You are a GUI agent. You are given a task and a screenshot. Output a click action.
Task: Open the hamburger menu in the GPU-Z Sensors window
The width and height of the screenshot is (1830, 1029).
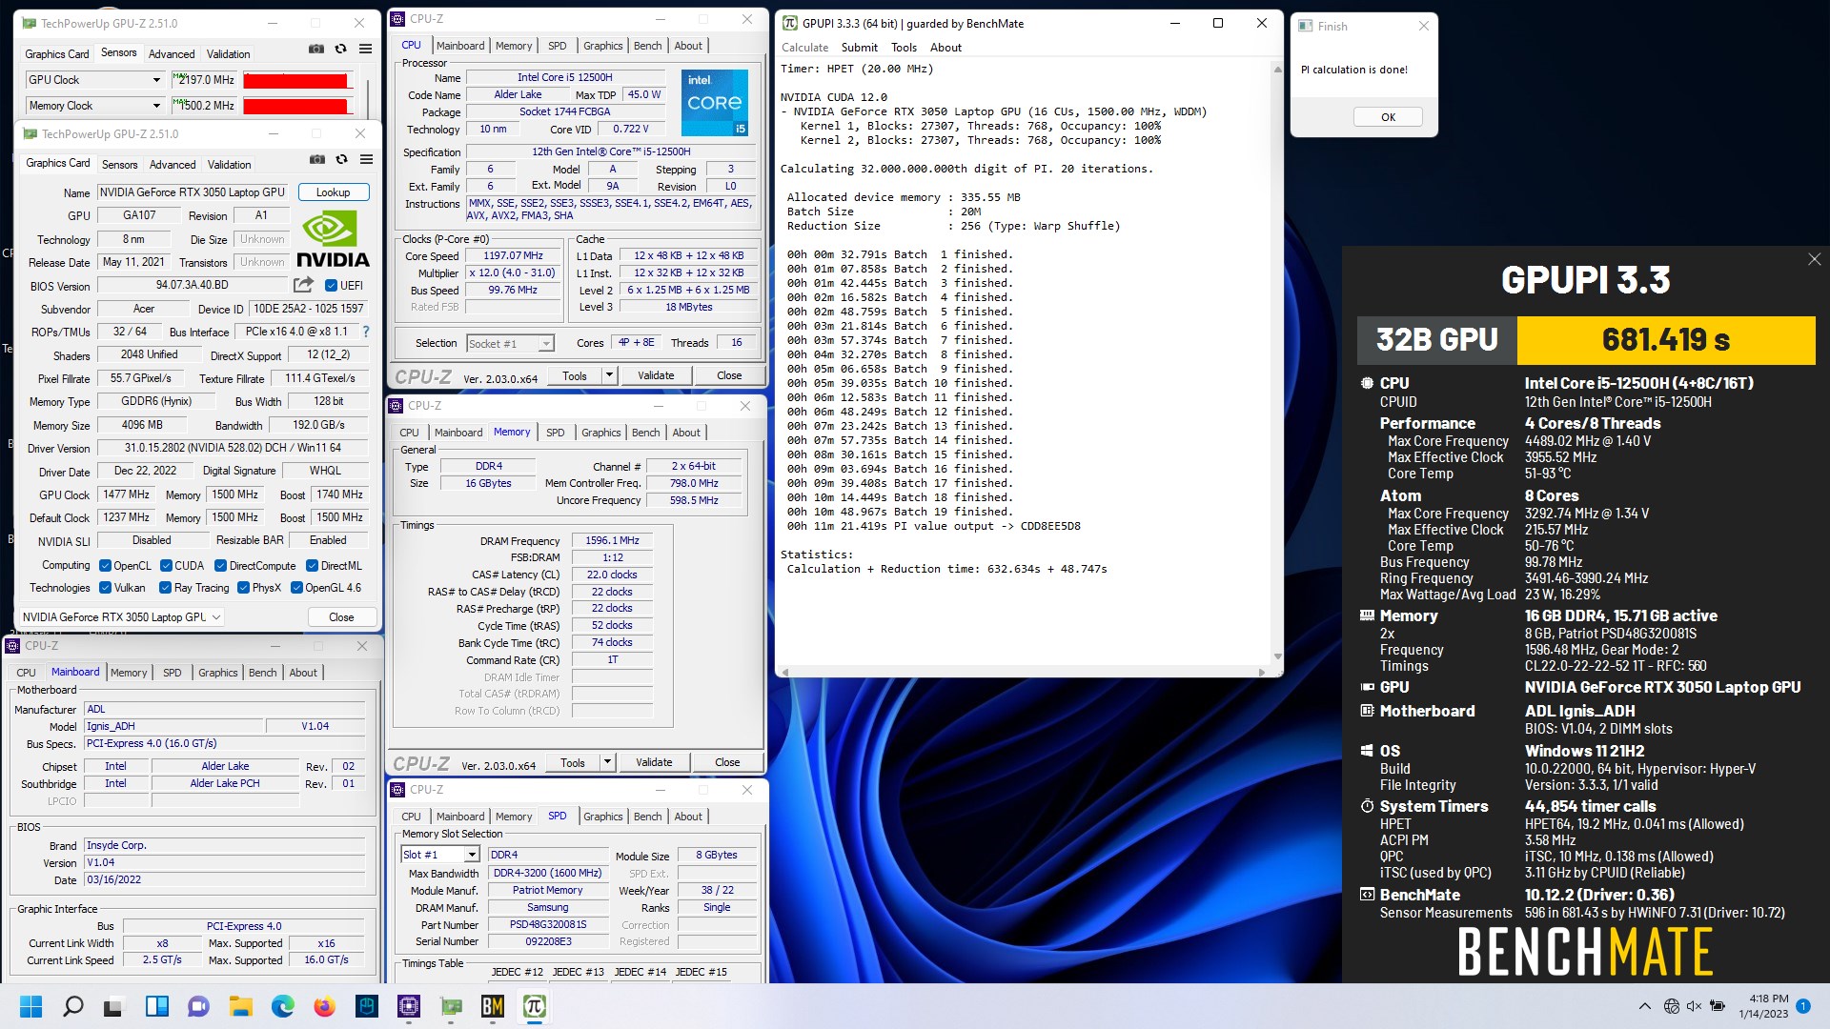coord(365,49)
